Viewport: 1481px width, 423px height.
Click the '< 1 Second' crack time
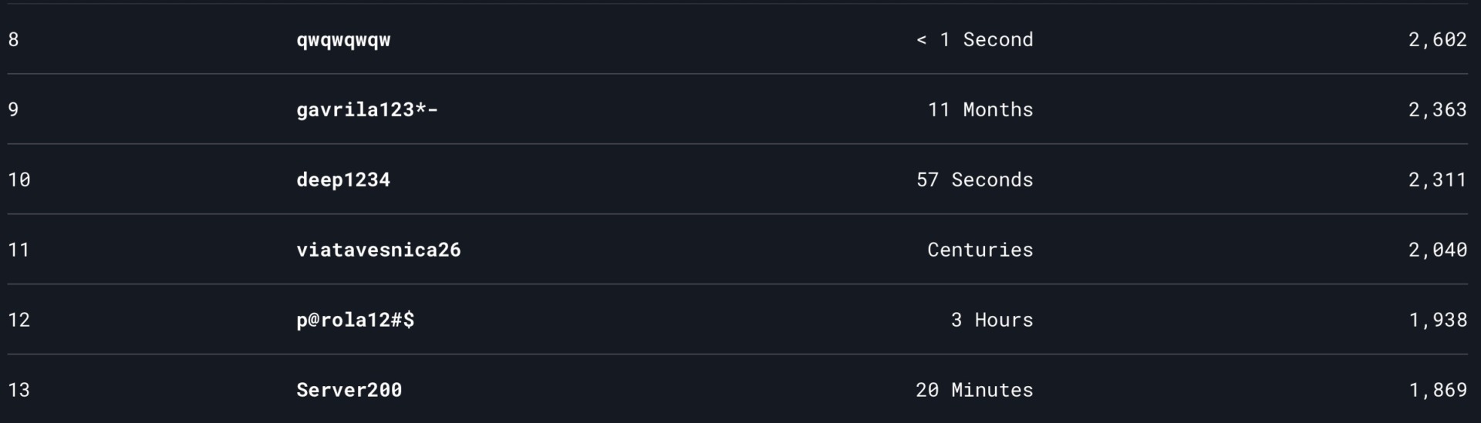coord(975,39)
